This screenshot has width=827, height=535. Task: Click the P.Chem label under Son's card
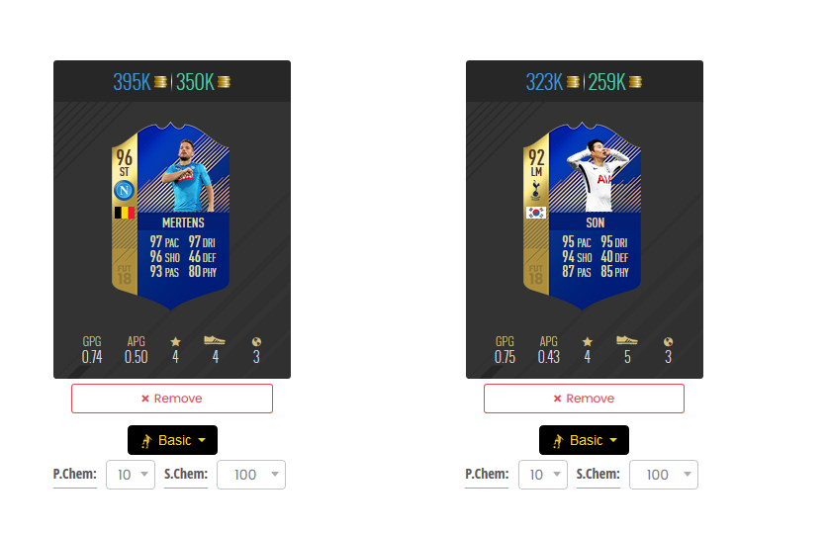click(x=487, y=474)
